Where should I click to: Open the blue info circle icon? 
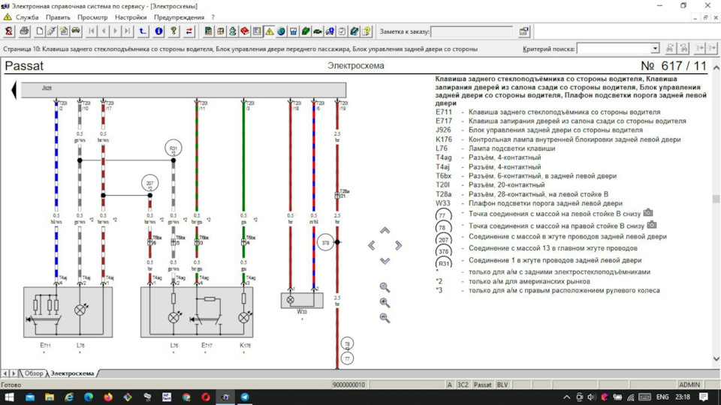click(158, 31)
